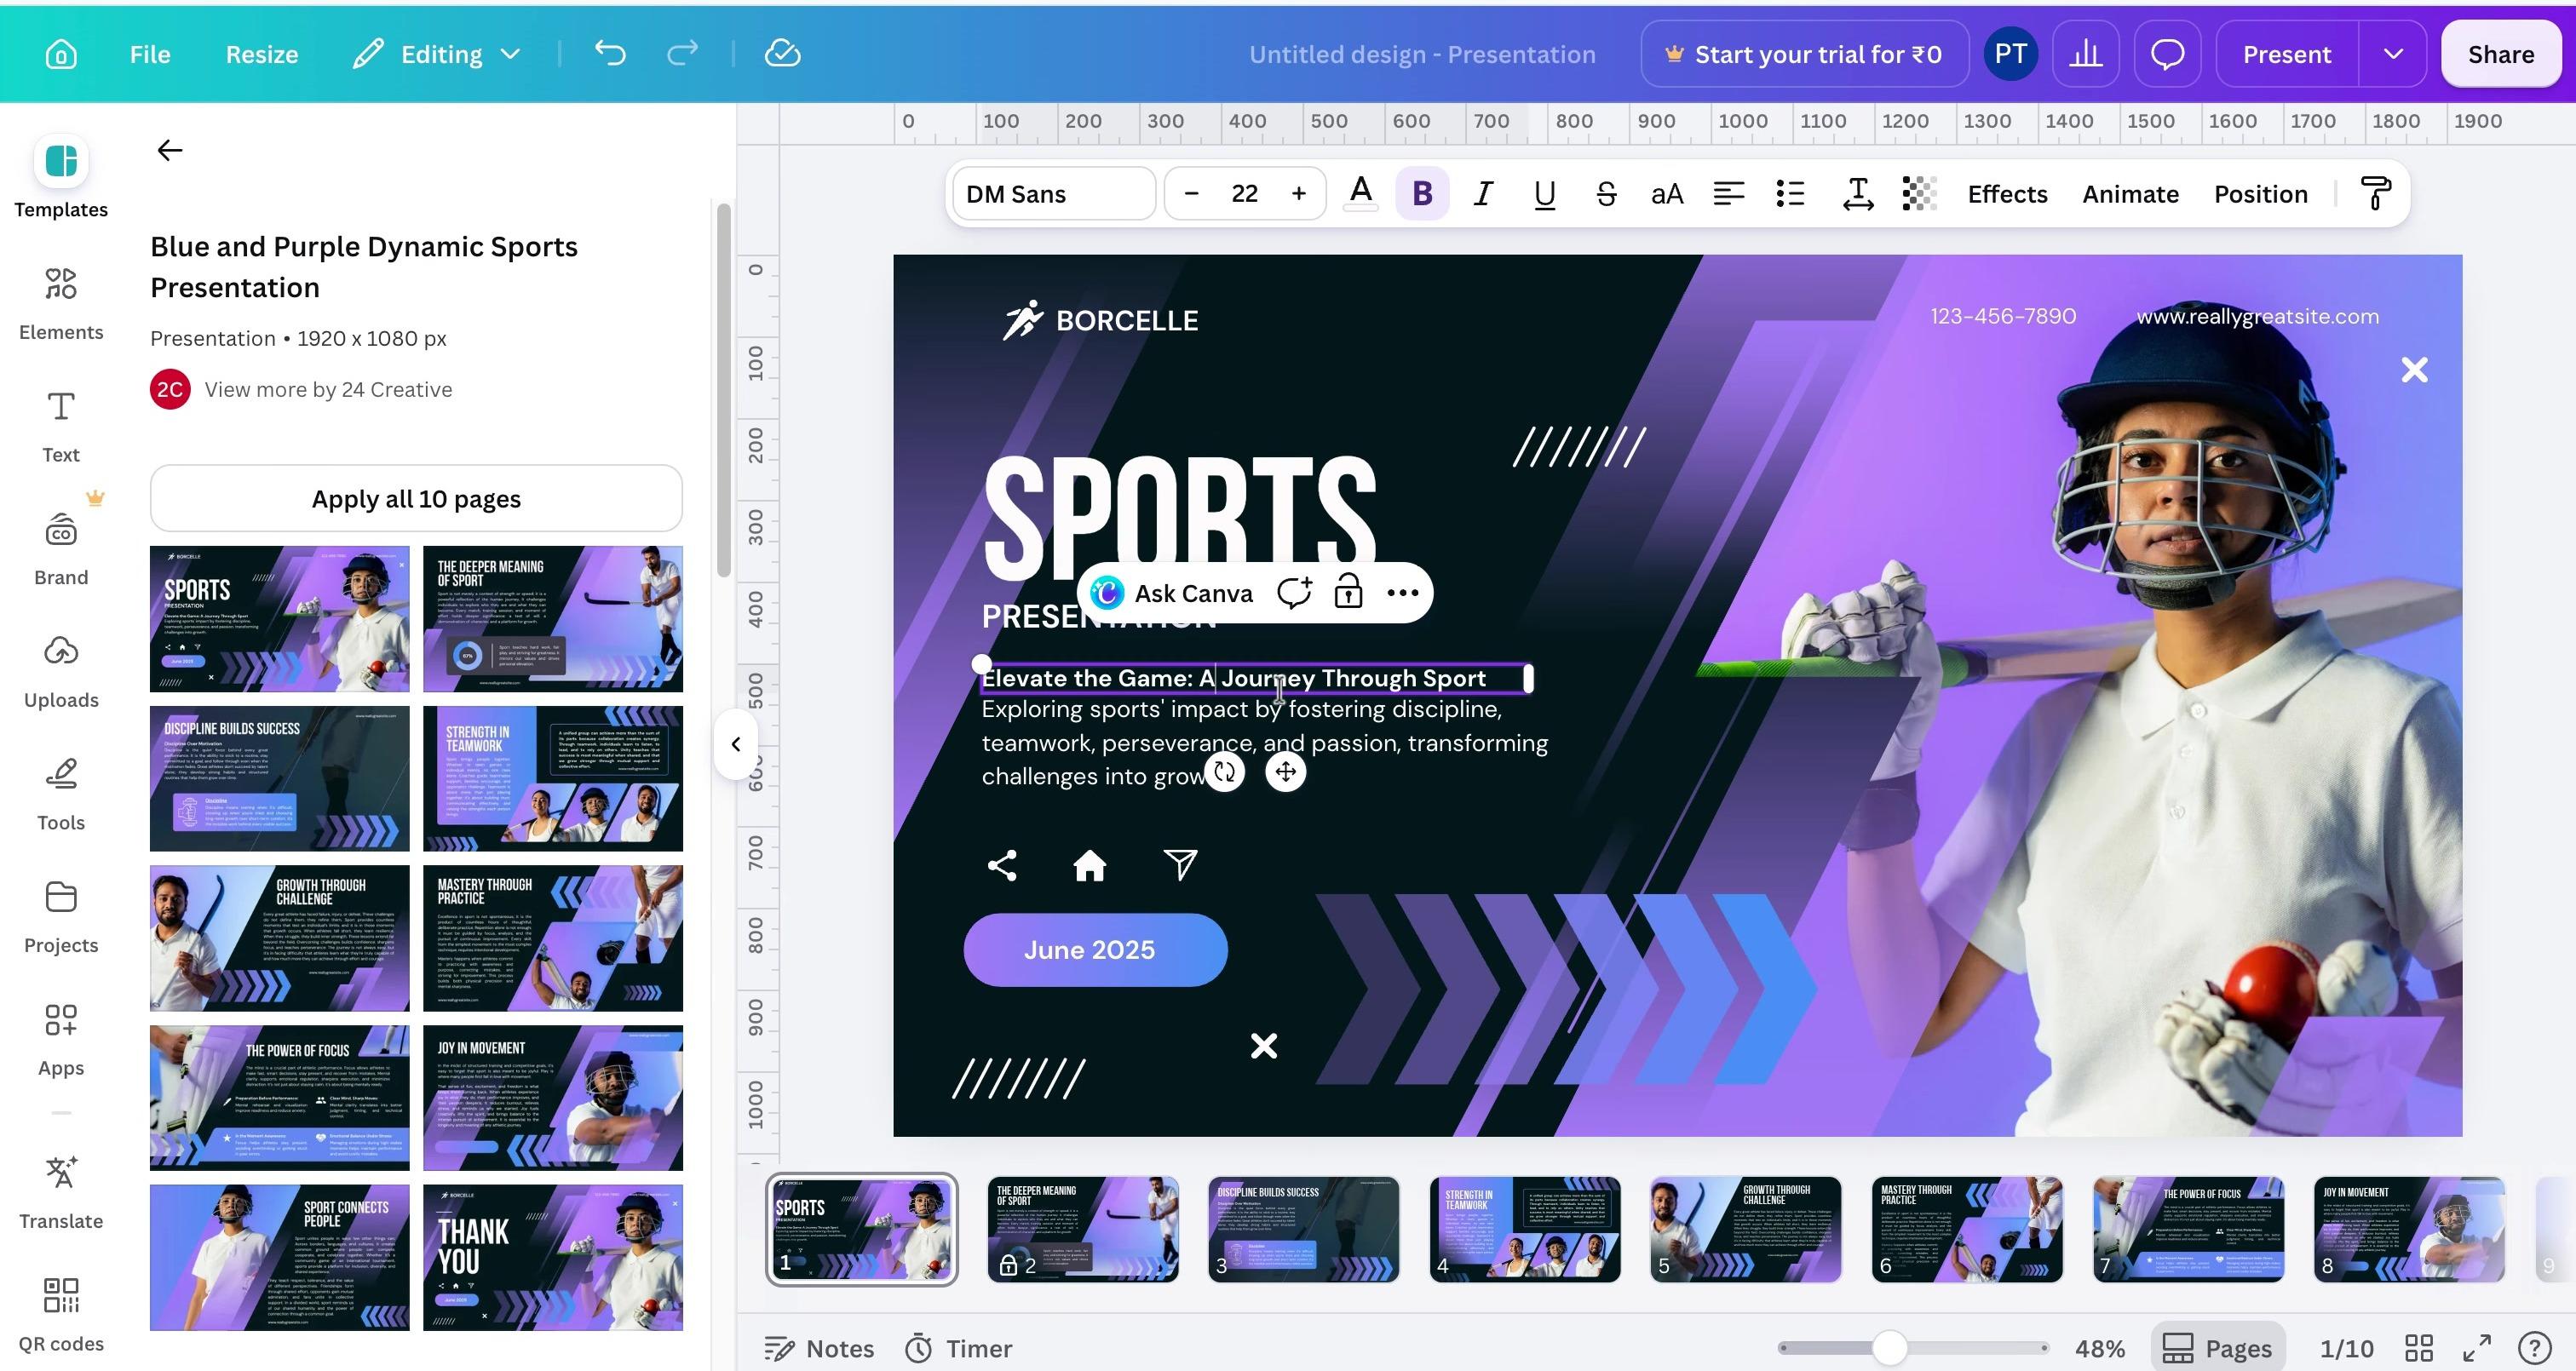Lock the selected text element

[x=1348, y=593]
